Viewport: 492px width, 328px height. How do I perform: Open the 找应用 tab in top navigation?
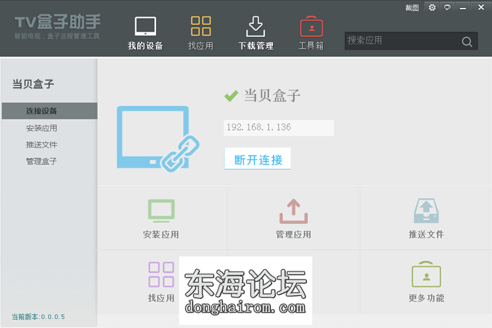pyautogui.click(x=201, y=33)
